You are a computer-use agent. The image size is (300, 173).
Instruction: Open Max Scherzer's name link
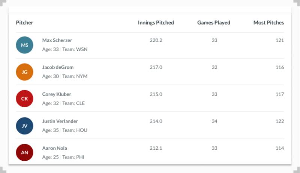[57, 40]
